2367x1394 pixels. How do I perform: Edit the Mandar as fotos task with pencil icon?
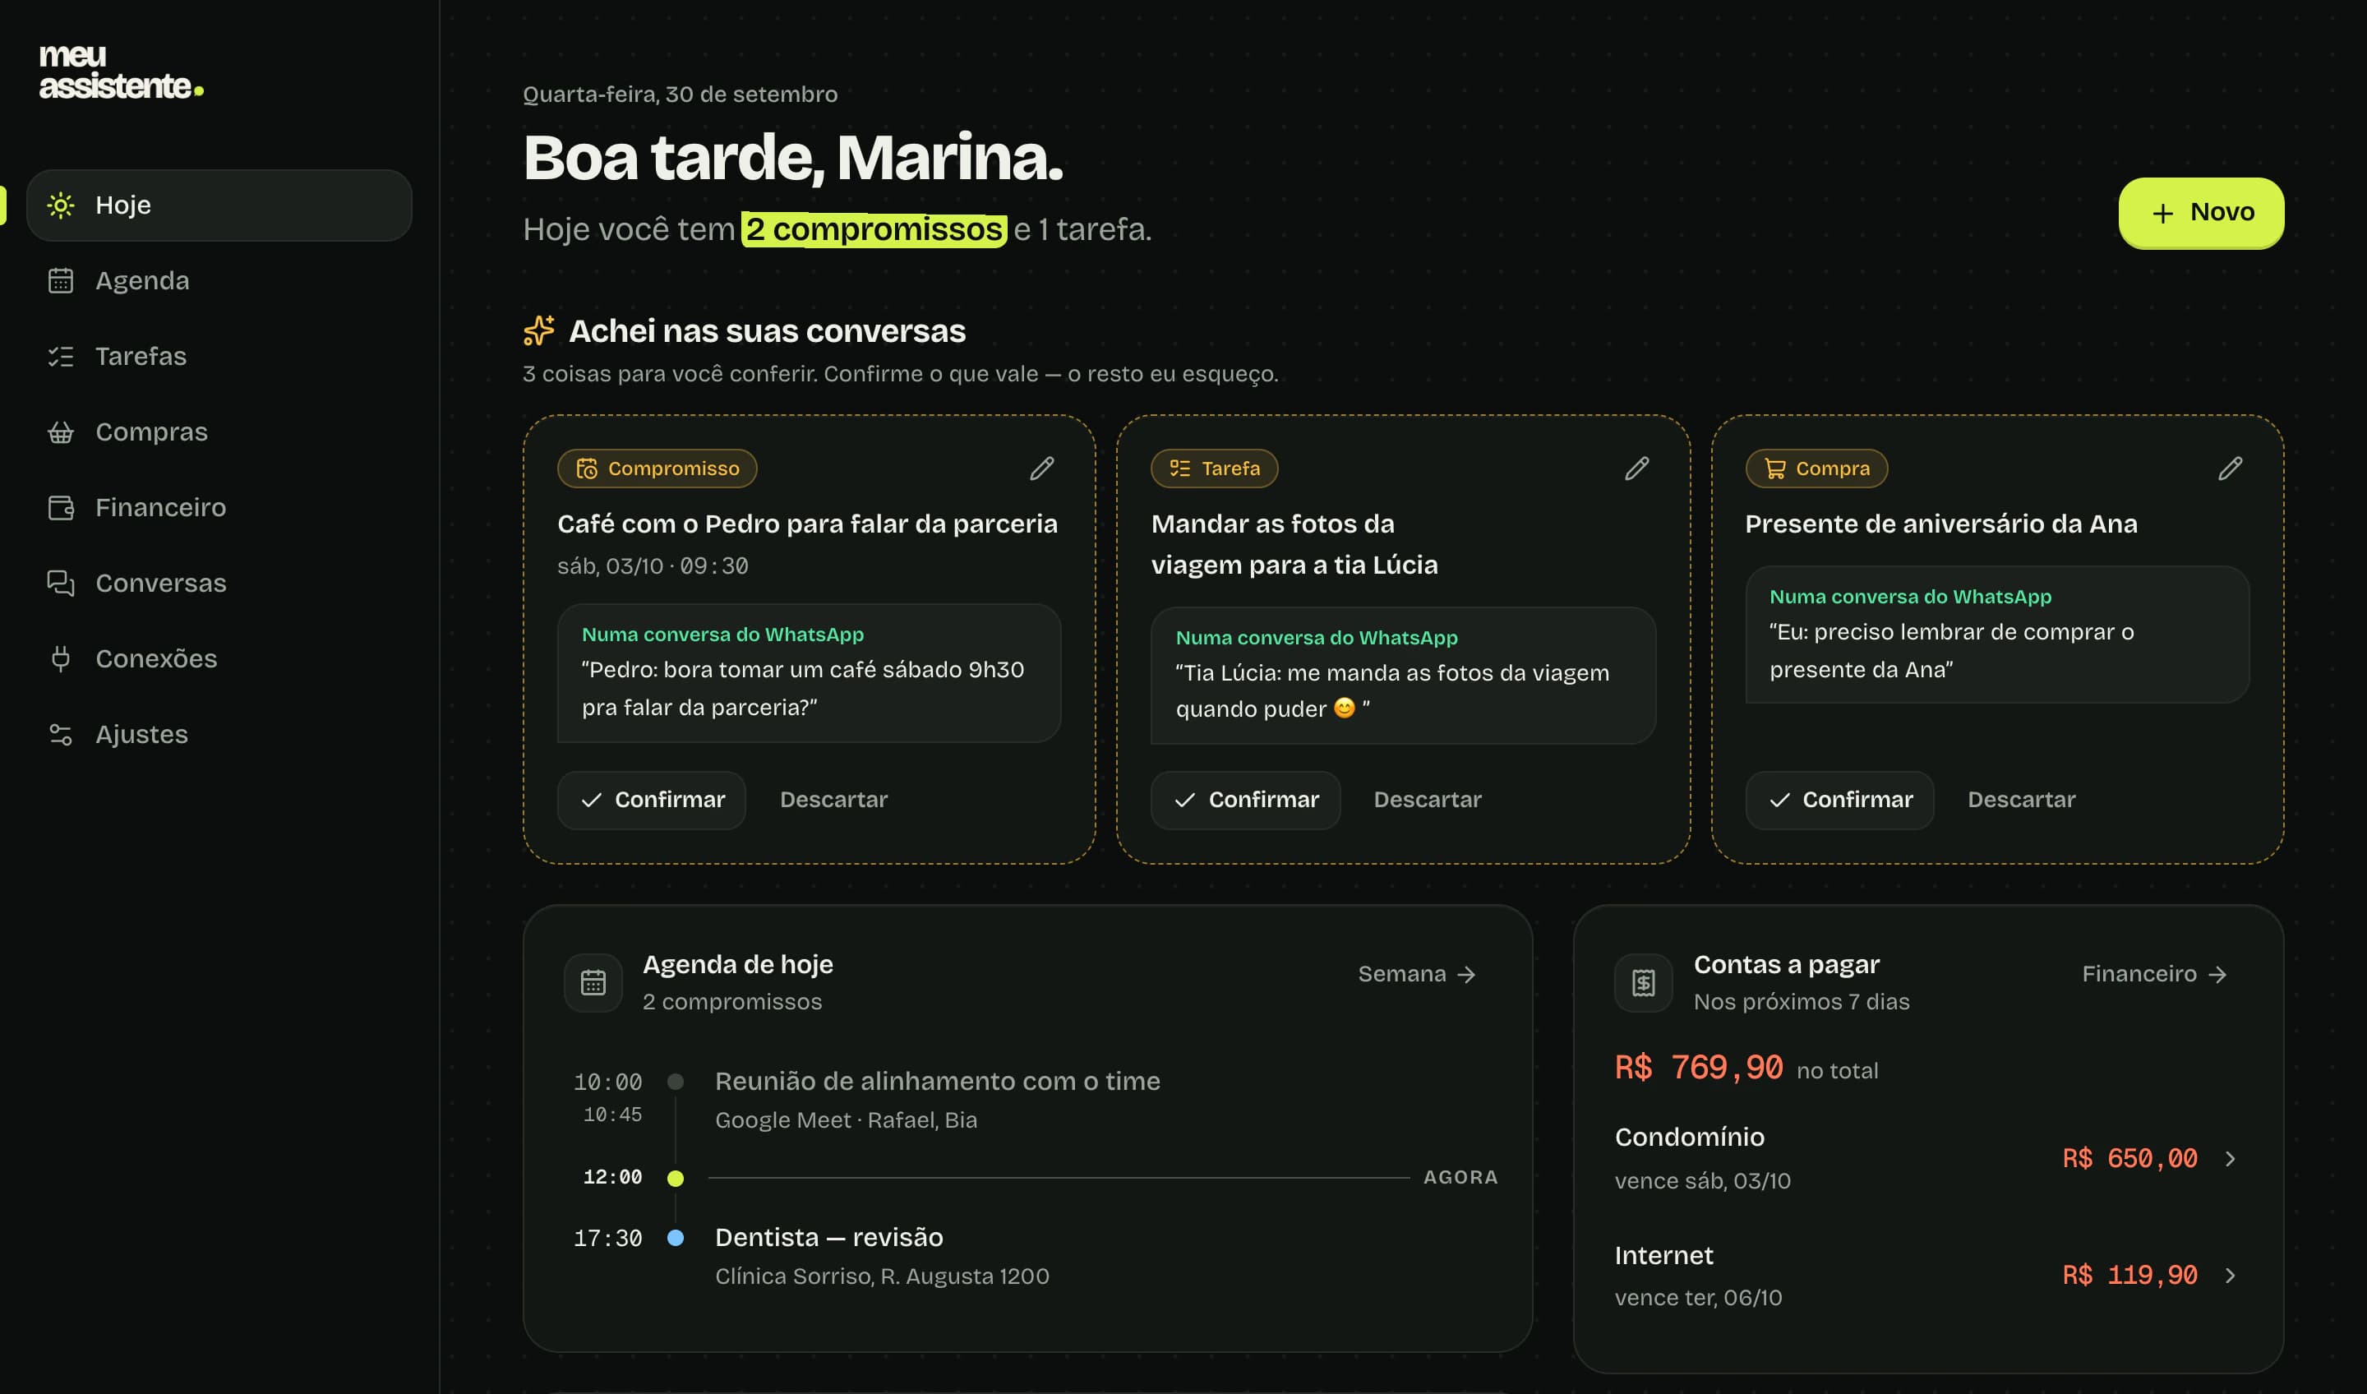point(1636,469)
